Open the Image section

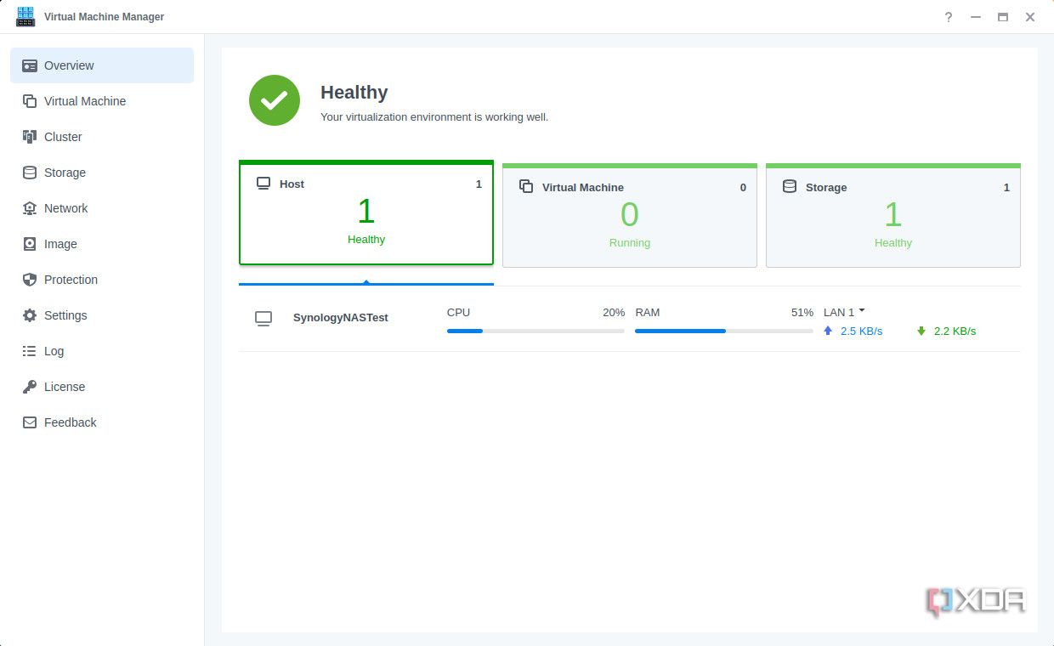pos(59,244)
